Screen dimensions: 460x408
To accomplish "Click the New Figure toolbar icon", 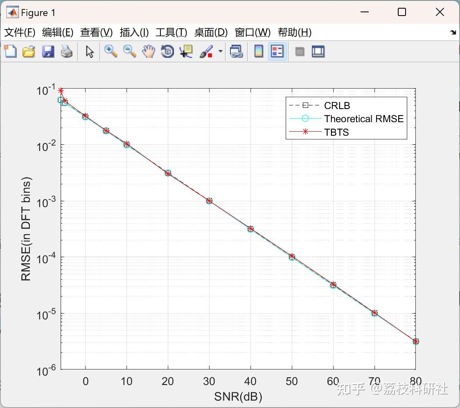I will click(x=10, y=51).
